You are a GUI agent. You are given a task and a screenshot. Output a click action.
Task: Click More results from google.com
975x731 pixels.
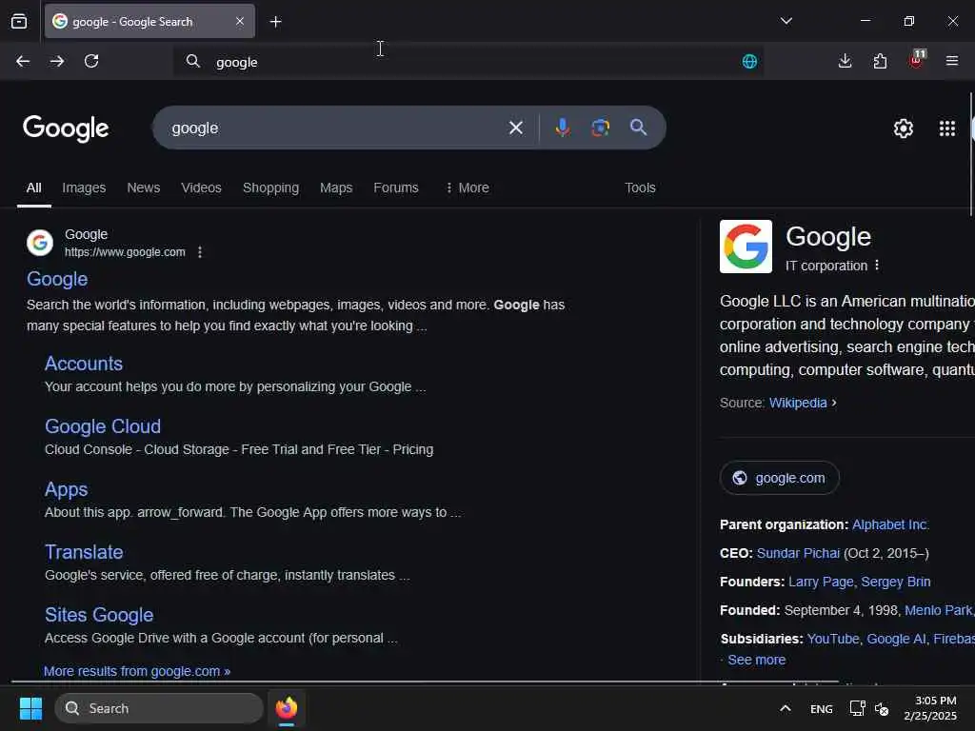point(137,671)
